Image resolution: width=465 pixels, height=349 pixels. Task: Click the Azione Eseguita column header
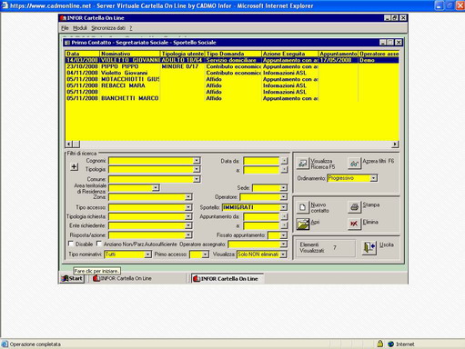[289, 54]
